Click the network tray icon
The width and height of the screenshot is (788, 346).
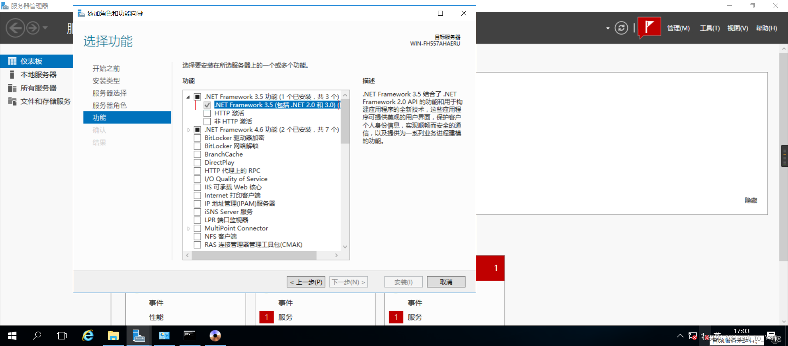tap(692, 336)
